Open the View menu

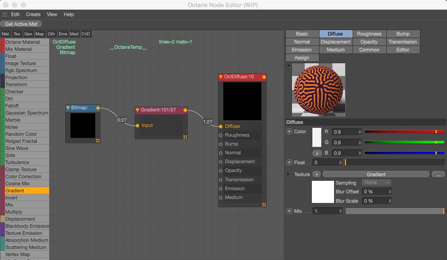pyautogui.click(x=52, y=14)
